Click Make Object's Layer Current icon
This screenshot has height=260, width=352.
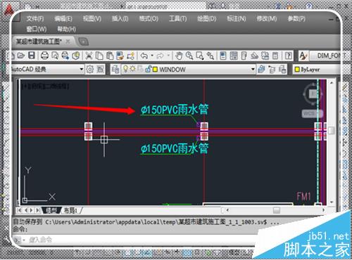tap(261, 70)
